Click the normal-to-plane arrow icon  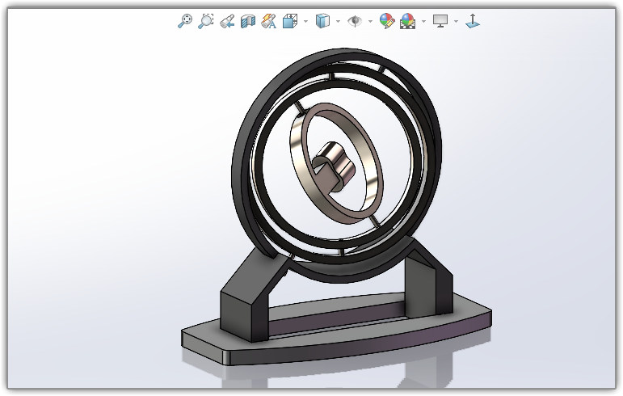pyautogui.click(x=473, y=21)
